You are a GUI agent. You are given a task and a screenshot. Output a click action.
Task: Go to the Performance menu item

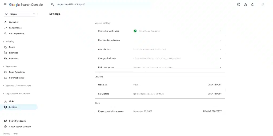click(x=15, y=28)
